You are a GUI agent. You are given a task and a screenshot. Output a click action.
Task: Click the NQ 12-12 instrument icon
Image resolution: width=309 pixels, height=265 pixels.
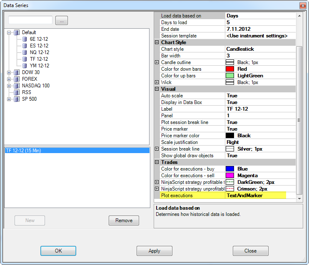[25, 52]
